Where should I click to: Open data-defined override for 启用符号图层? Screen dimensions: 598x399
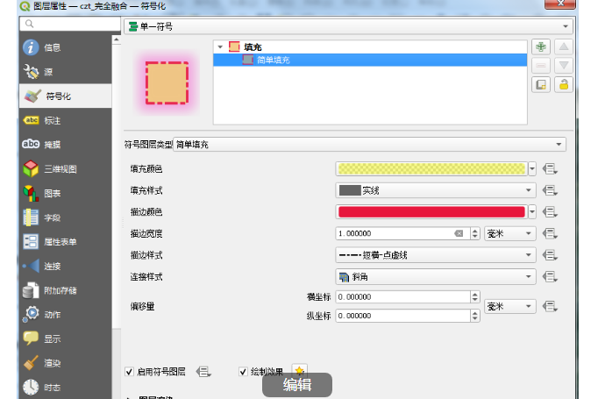coord(203,372)
